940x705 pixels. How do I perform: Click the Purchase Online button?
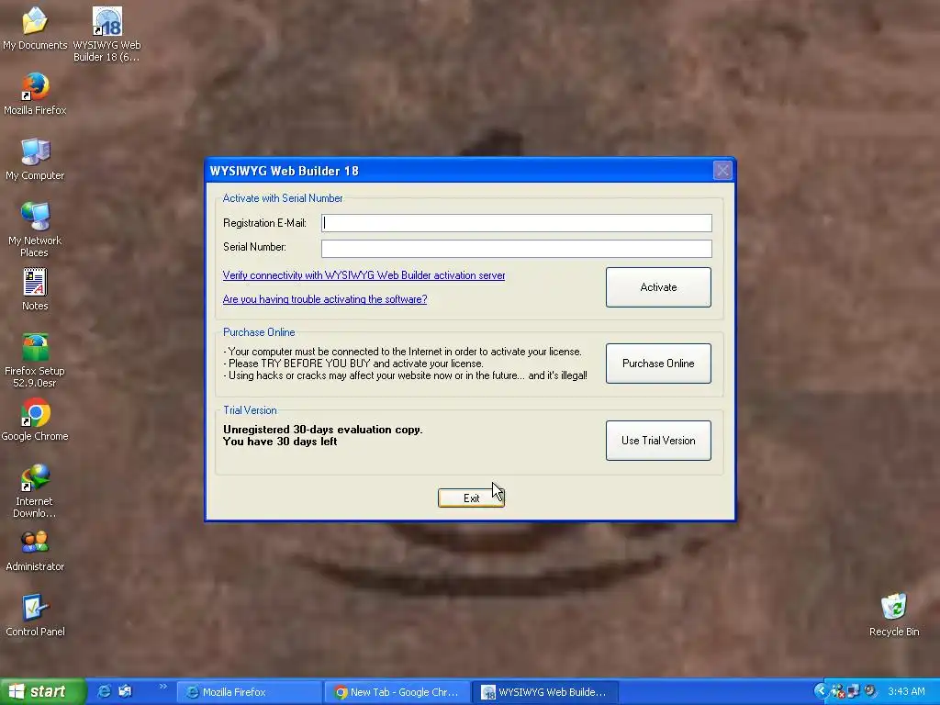pyautogui.click(x=658, y=364)
